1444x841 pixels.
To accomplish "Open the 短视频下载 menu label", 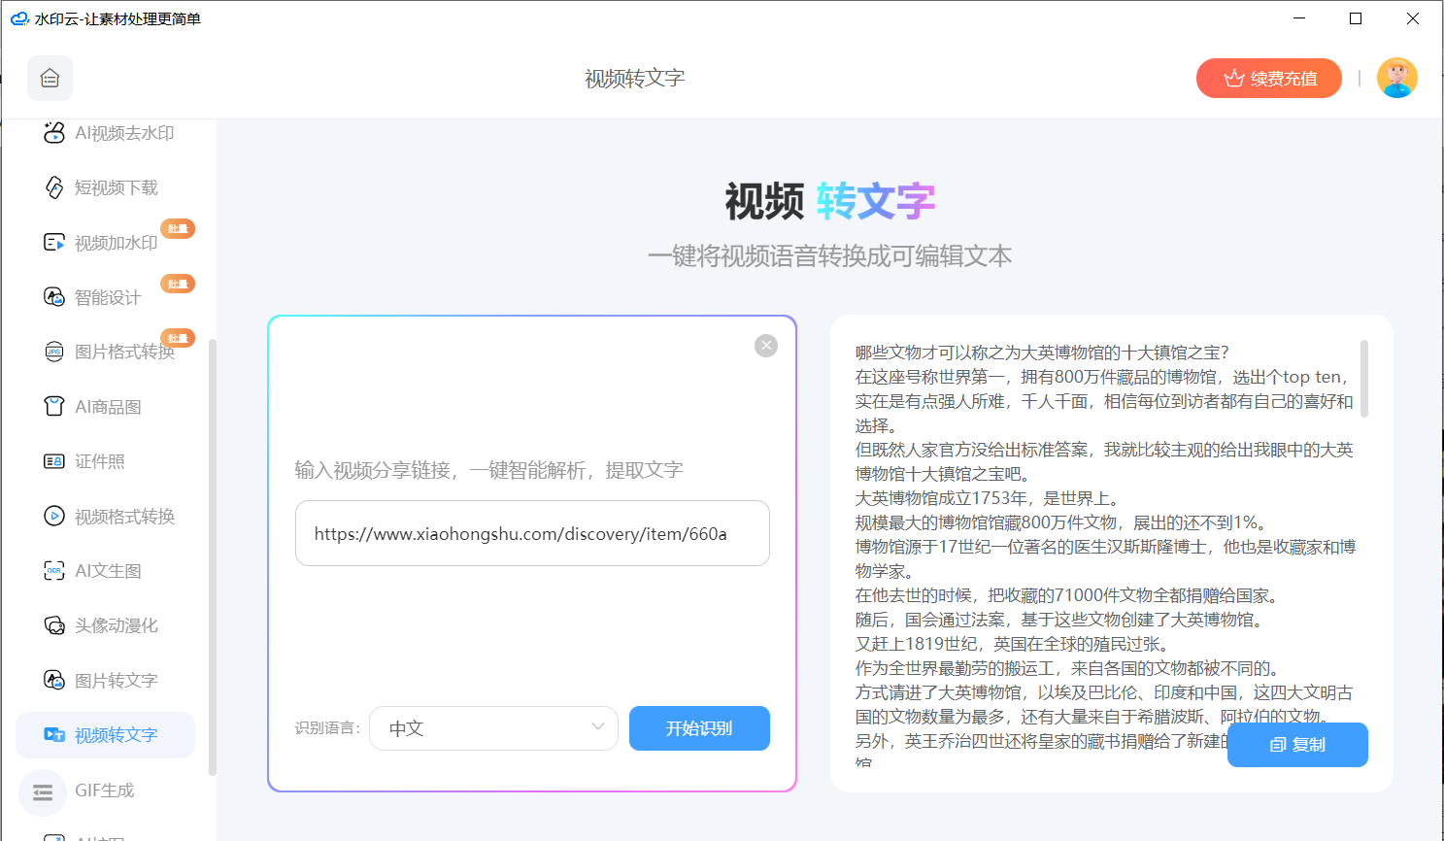I will click(x=116, y=187).
